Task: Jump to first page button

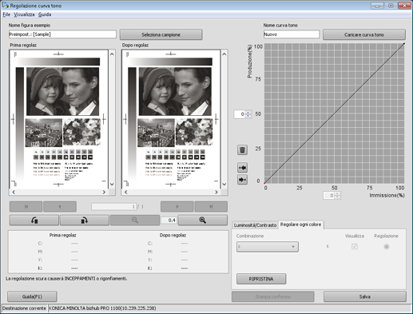Action: coord(26,206)
